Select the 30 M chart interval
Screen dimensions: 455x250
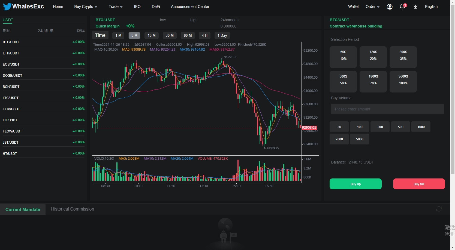pos(170,35)
